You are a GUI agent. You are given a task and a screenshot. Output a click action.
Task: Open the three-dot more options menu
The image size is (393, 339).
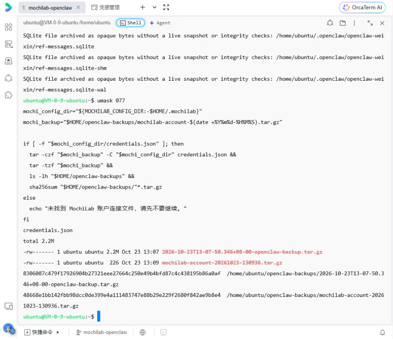(x=354, y=23)
